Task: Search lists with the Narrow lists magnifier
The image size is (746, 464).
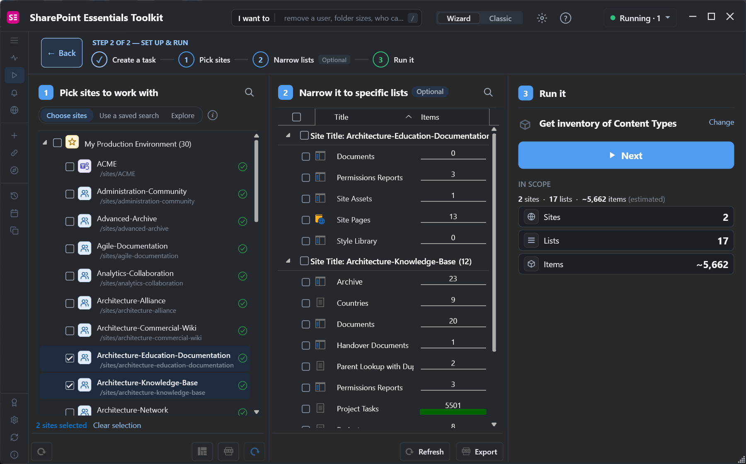Action: pyautogui.click(x=488, y=92)
